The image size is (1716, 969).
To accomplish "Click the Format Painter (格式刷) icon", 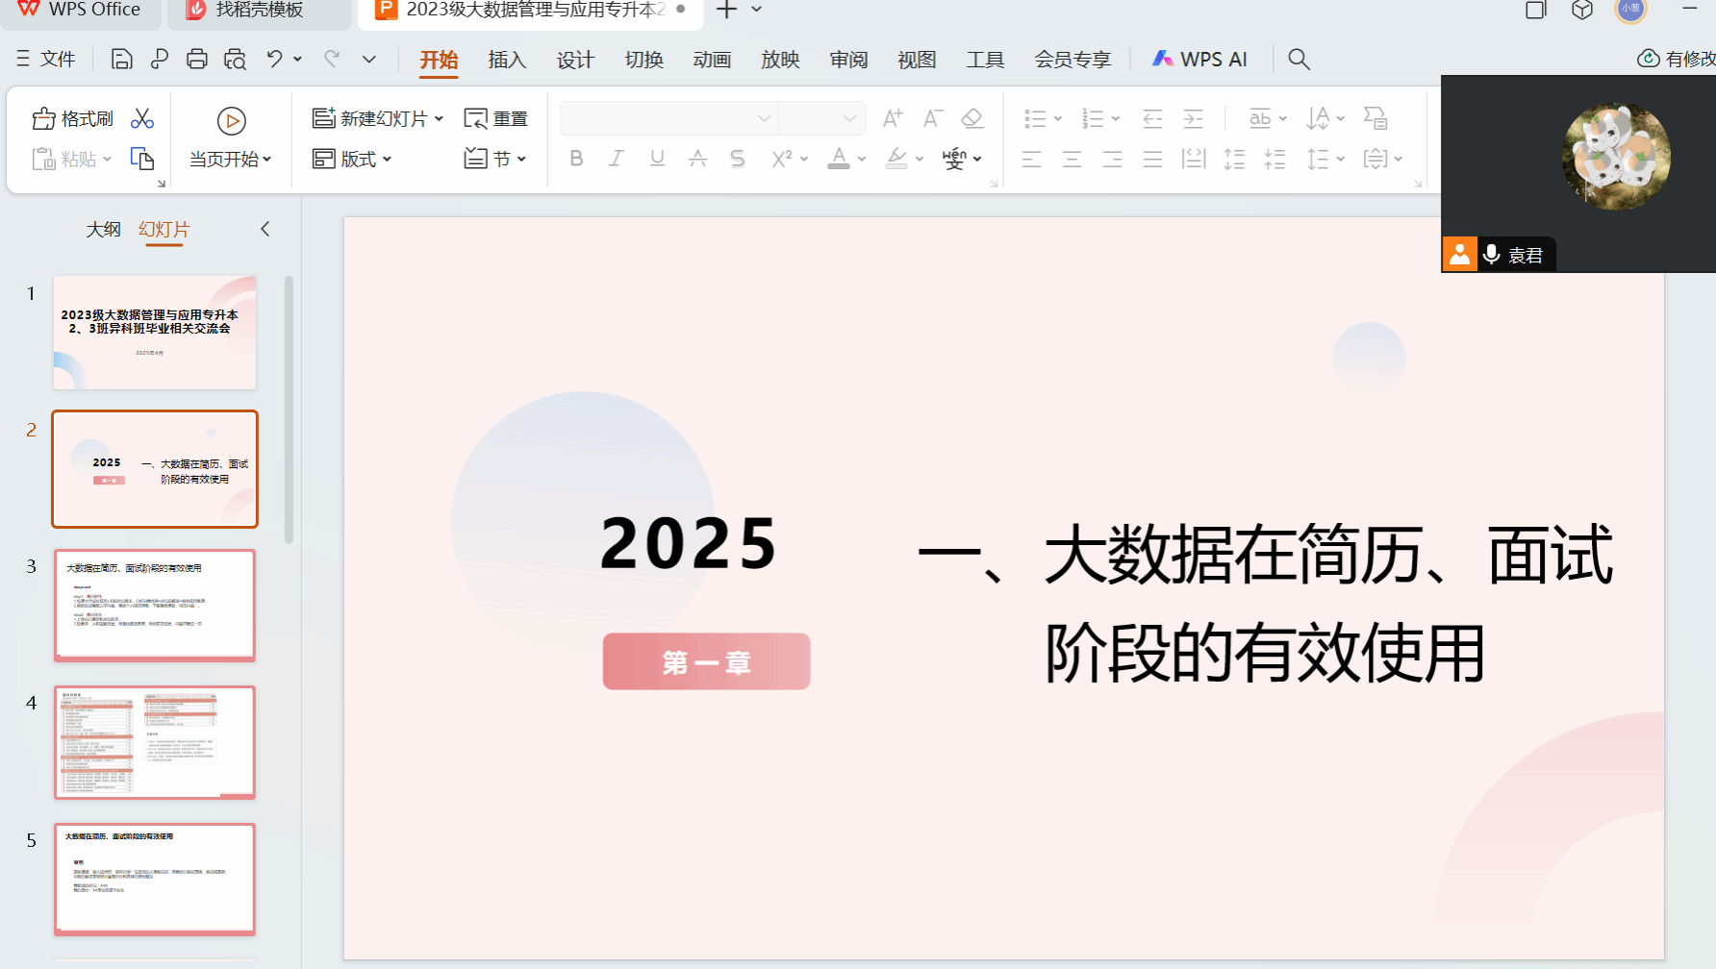I will 44,118.
